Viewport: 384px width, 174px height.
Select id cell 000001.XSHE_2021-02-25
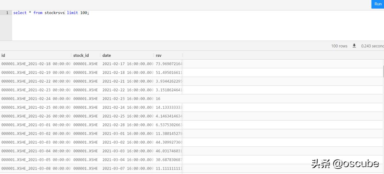tap(36, 107)
